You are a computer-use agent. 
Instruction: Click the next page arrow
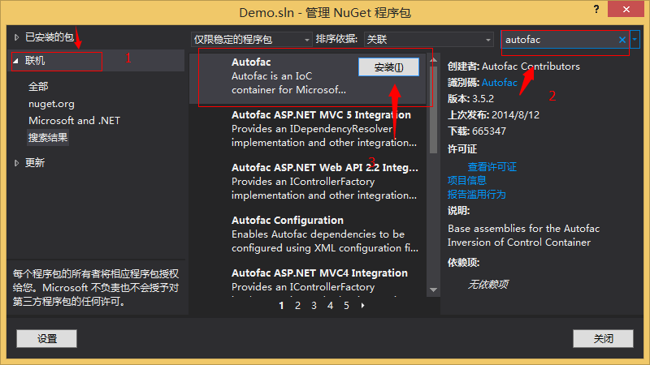[x=362, y=306]
